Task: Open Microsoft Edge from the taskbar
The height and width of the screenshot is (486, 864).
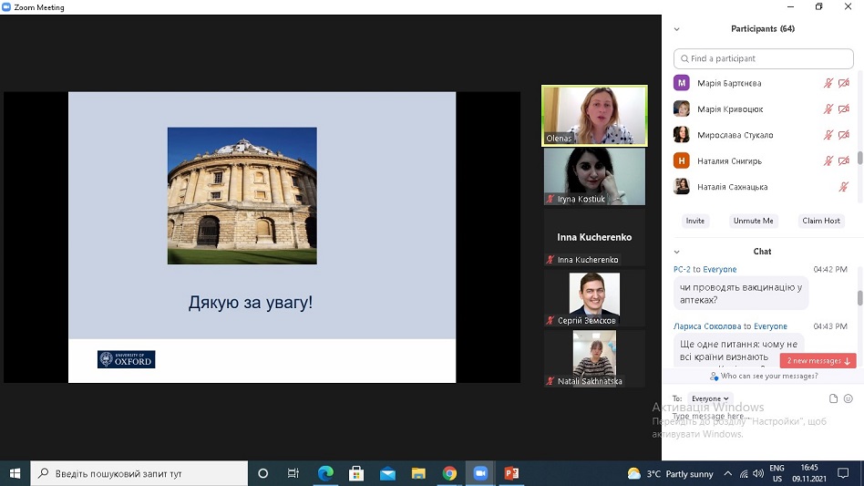Action: coord(325,473)
